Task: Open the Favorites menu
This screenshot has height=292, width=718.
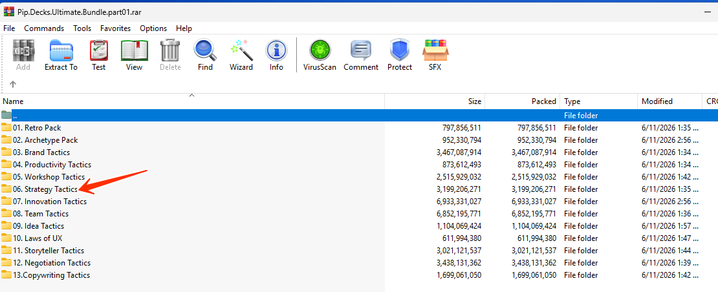Action: [x=115, y=28]
